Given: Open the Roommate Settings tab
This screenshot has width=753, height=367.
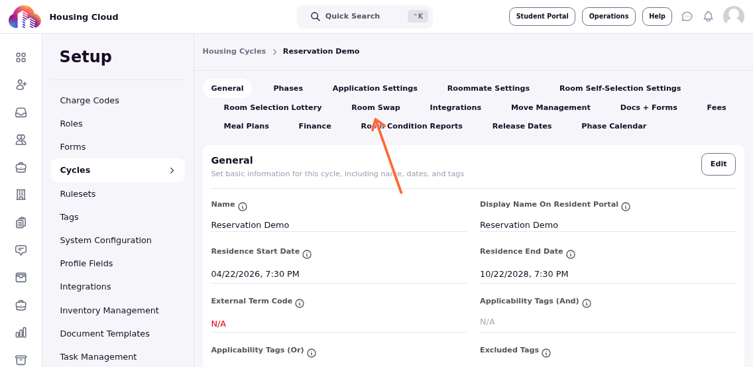Looking at the screenshot, I should 489,88.
